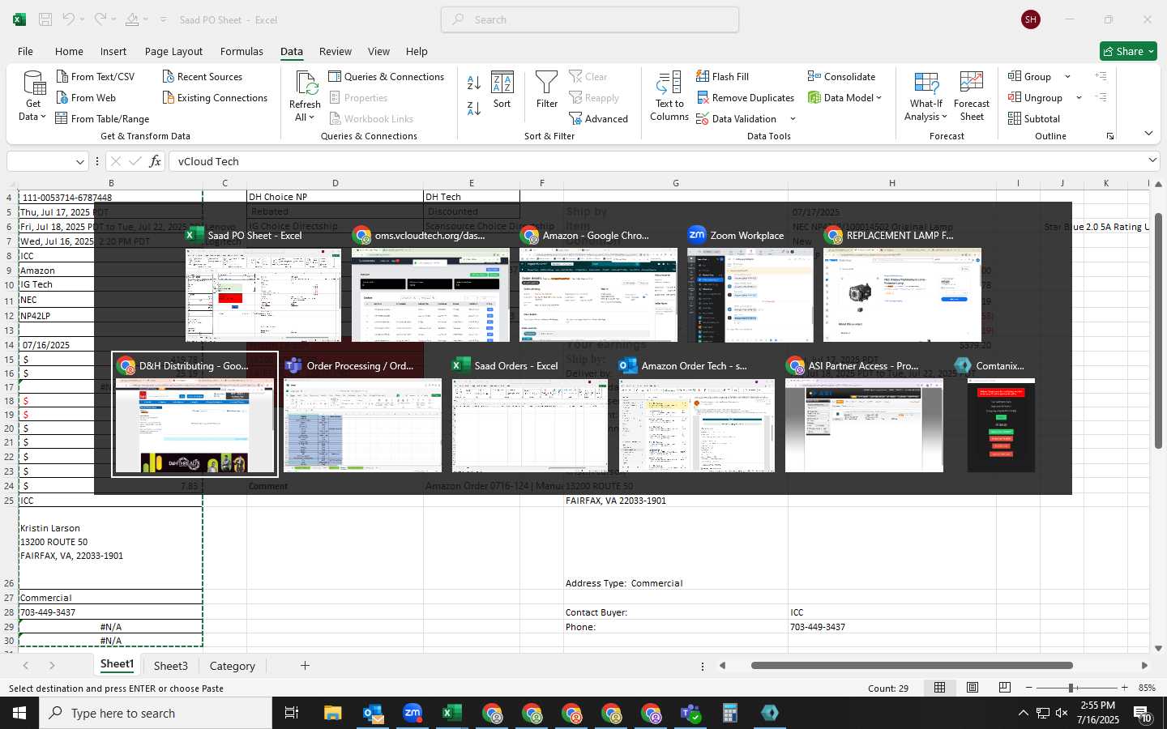1167x729 pixels.
Task: Expand the Data Model dropdown
Action: (878, 97)
